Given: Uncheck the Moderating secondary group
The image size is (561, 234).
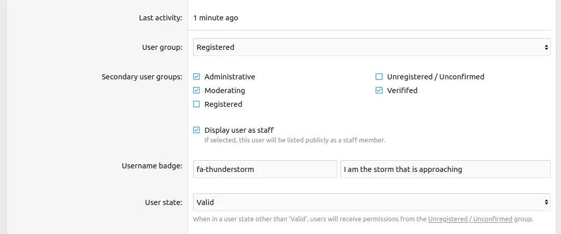Looking at the screenshot, I should click(197, 91).
